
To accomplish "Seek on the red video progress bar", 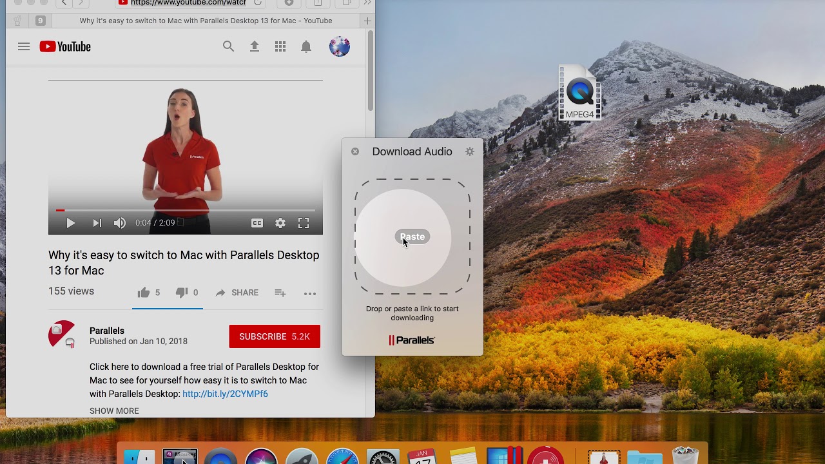I will pos(186,210).
